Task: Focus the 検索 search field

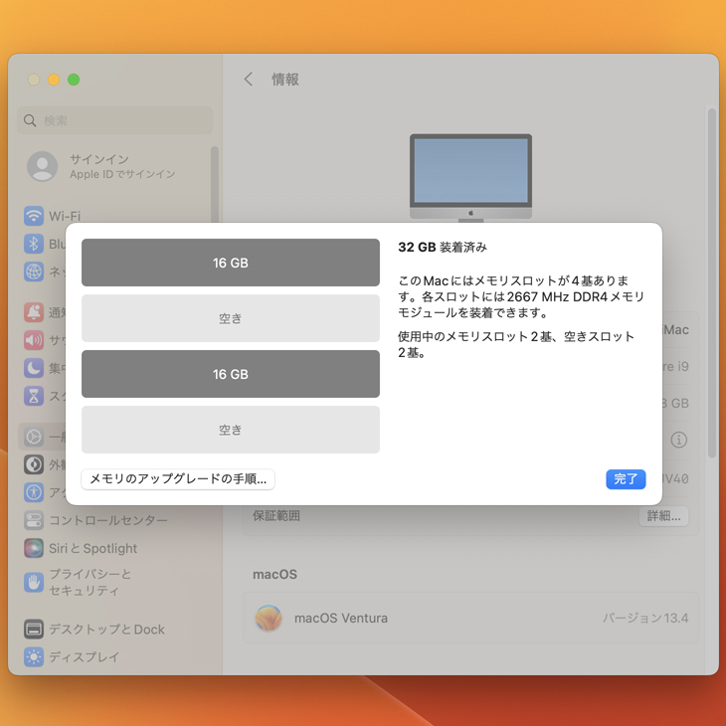Action: [119, 120]
